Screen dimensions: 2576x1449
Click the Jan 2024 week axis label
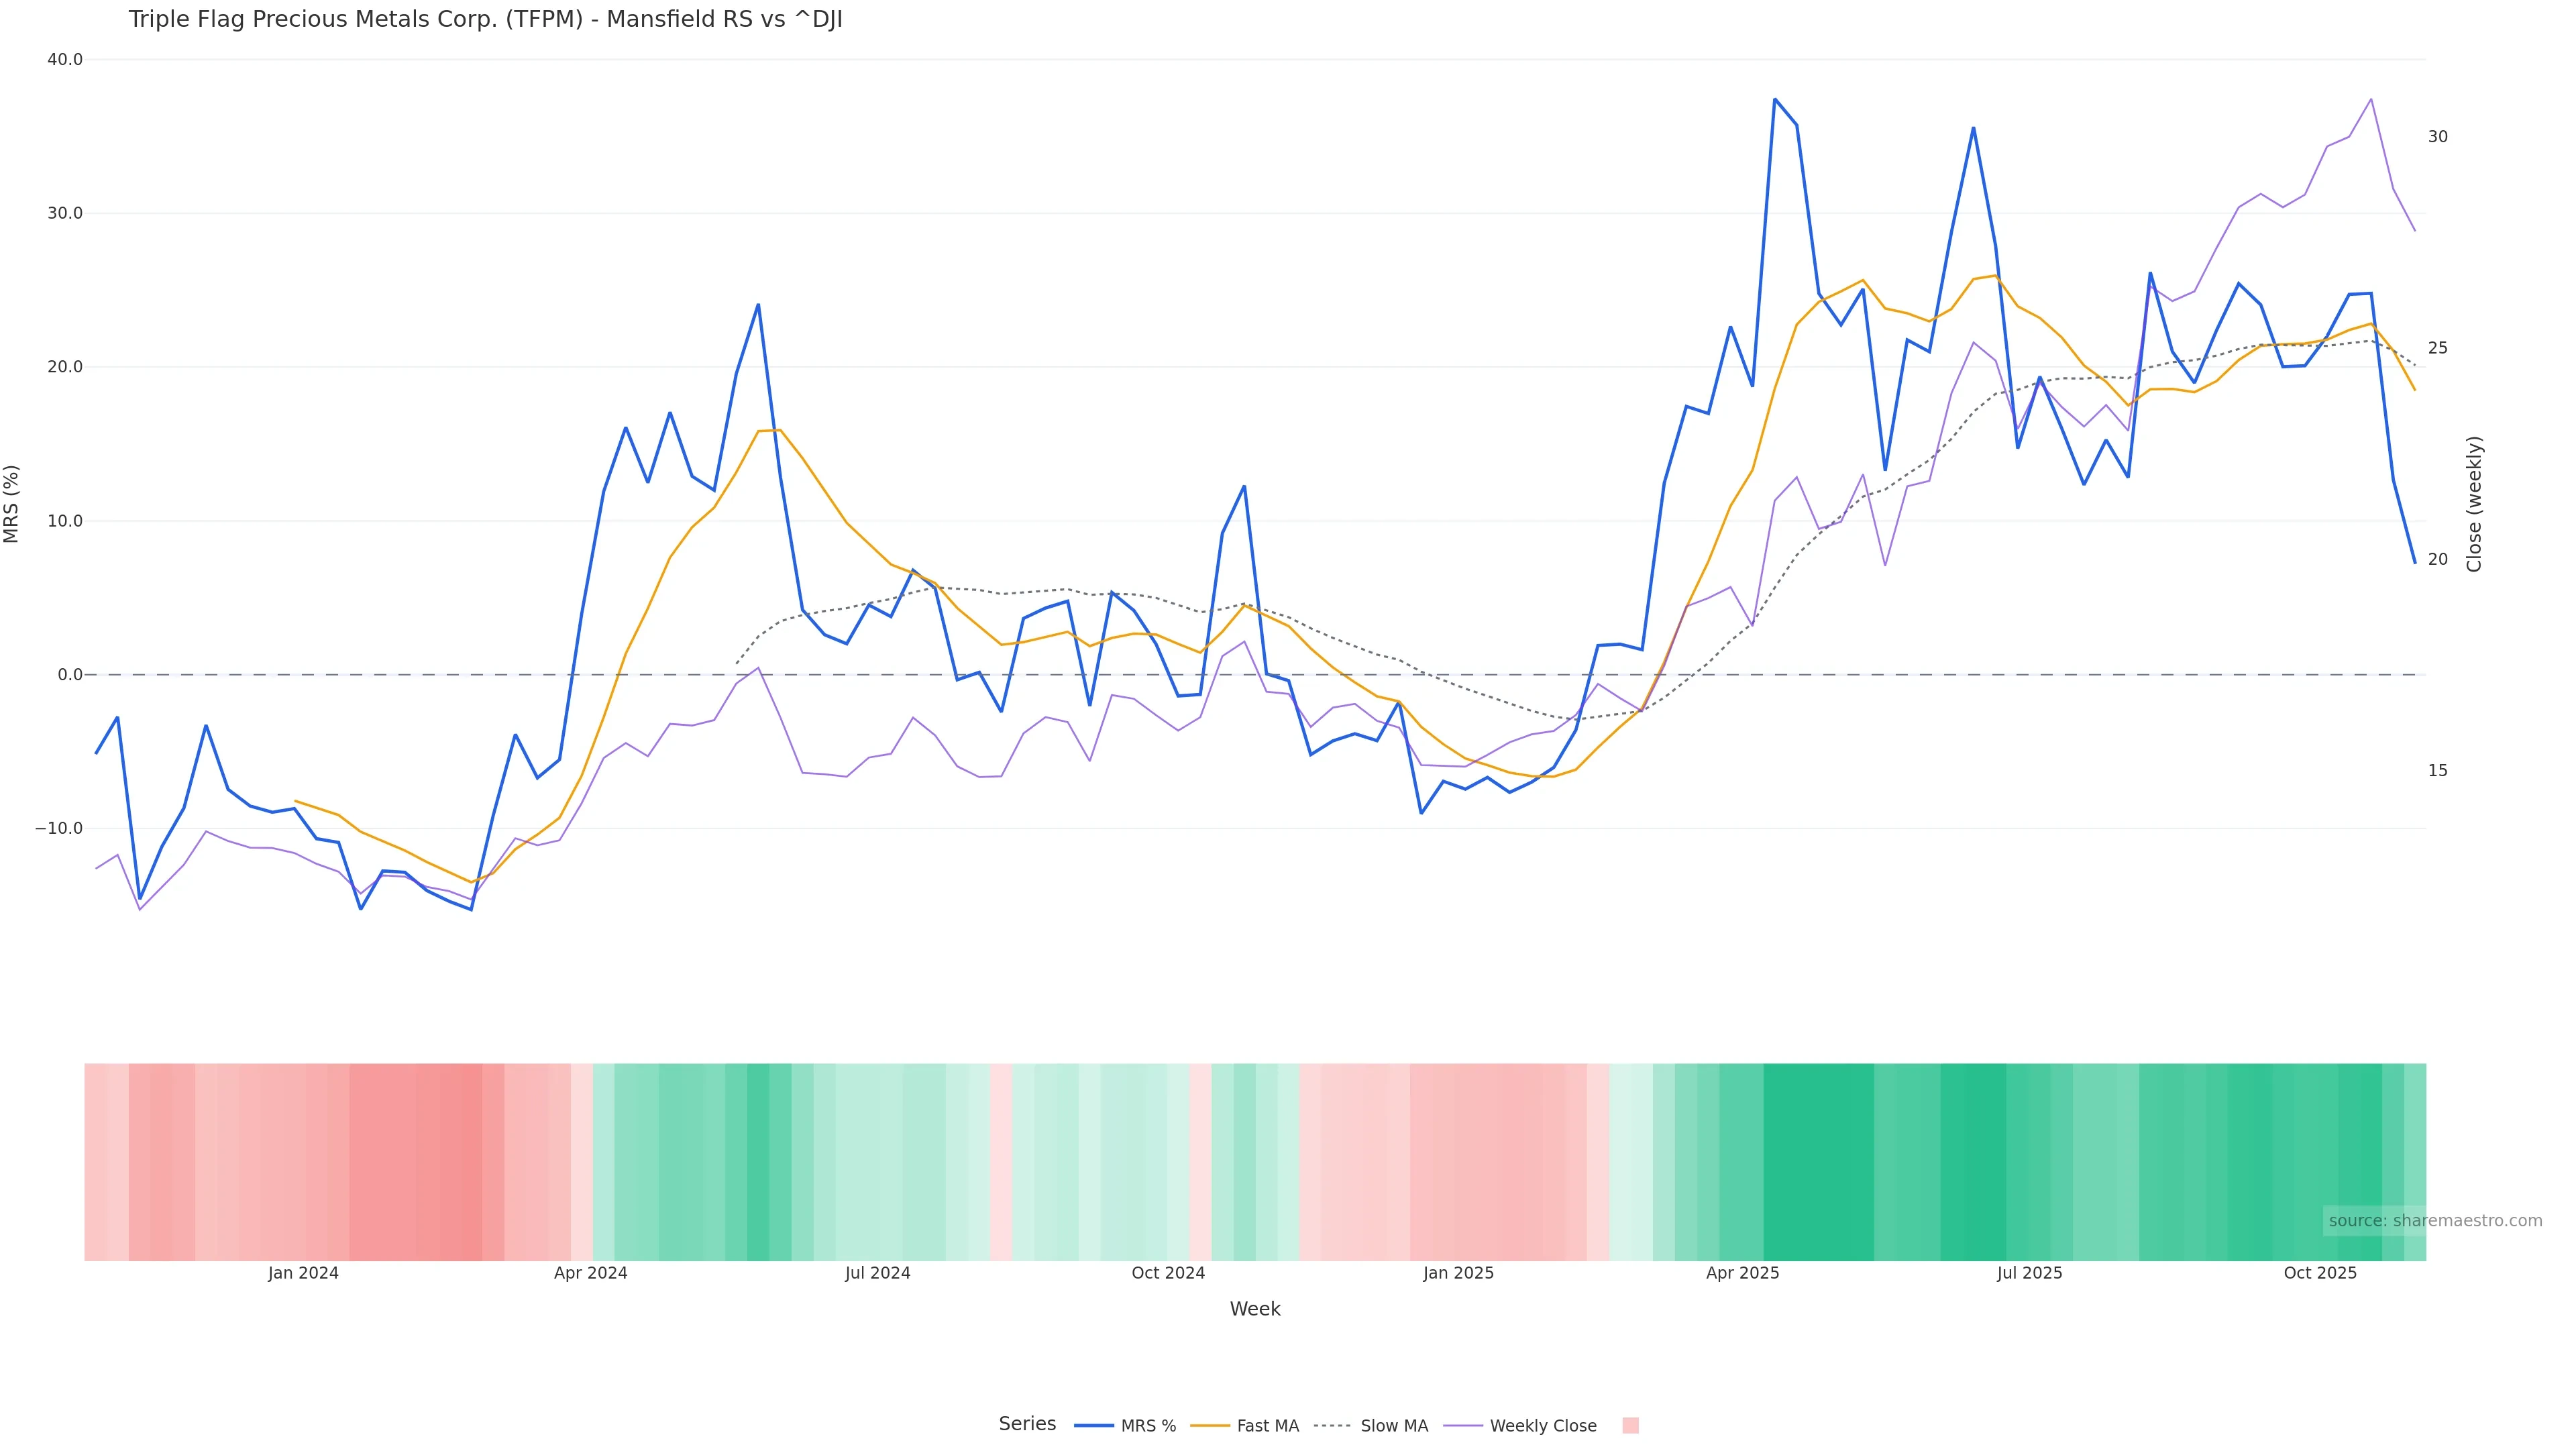(x=303, y=1273)
